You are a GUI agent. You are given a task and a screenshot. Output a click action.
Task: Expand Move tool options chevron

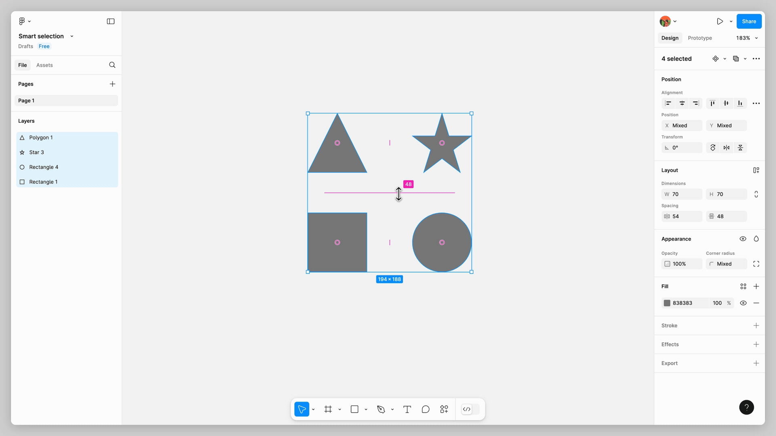click(313, 410)
